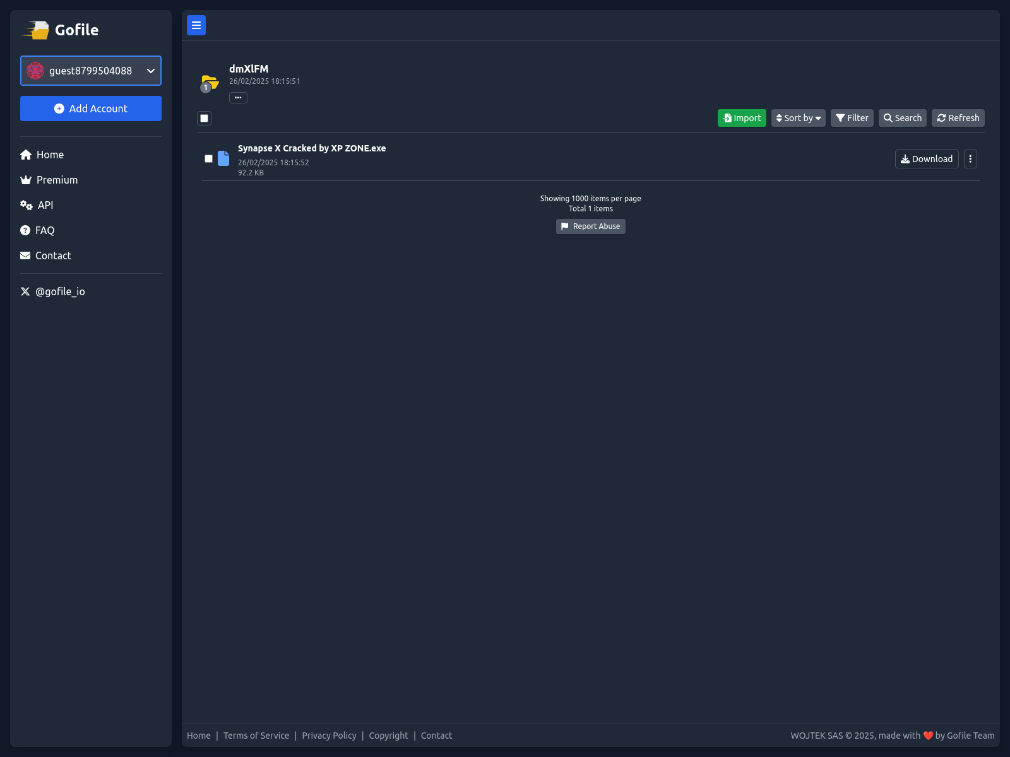Screen dimensions: 1010x757
Task: Open the dmXlFM folder icon
Action: (210, 83)
